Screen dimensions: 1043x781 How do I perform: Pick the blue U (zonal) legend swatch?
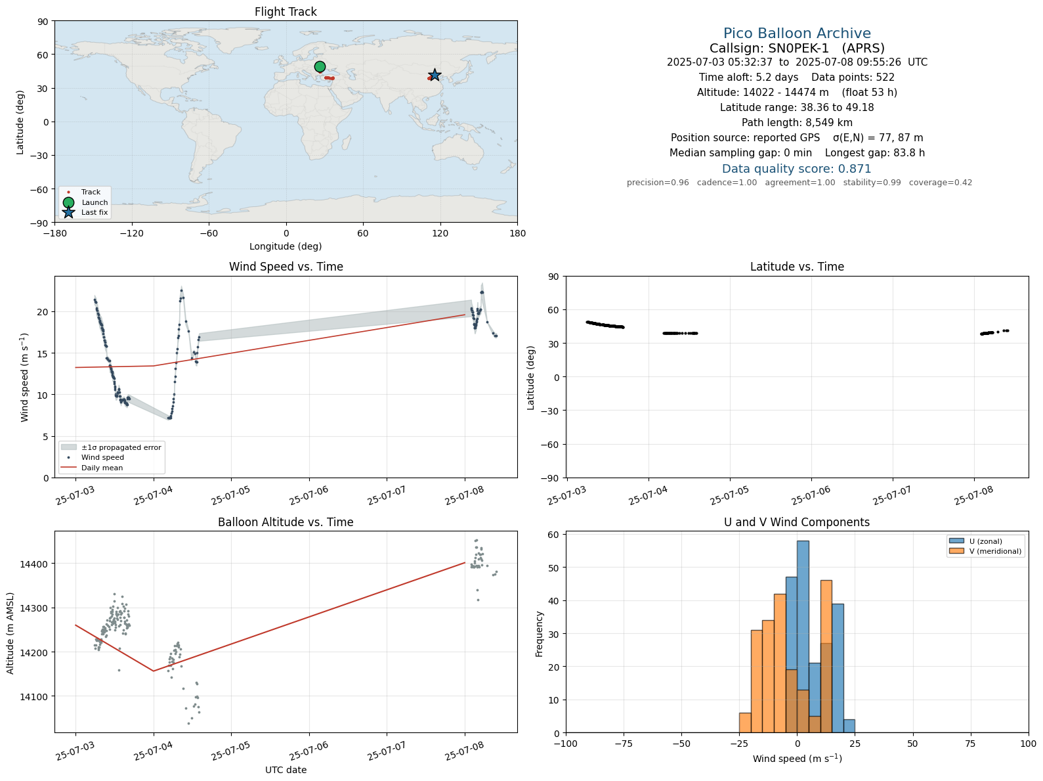pos(956,541)
